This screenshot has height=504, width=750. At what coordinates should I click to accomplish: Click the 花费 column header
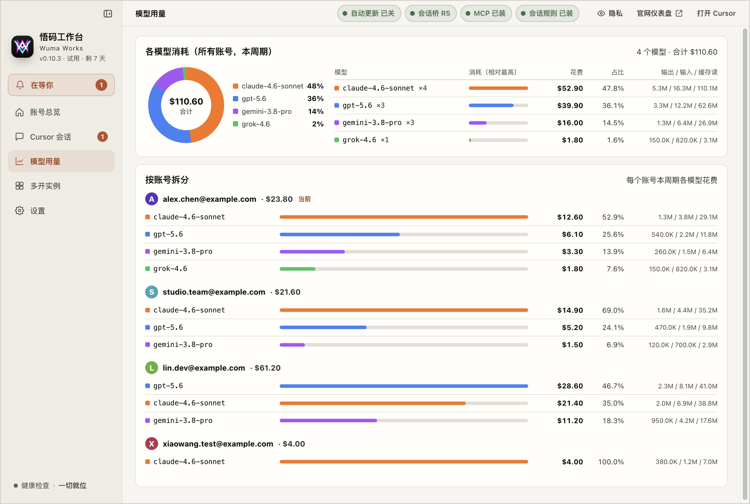click(577, 72)
